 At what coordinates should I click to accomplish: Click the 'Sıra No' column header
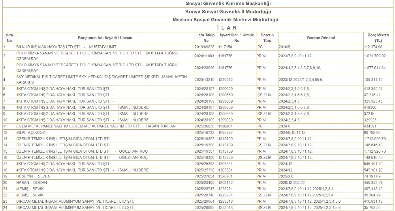(9, 37)
